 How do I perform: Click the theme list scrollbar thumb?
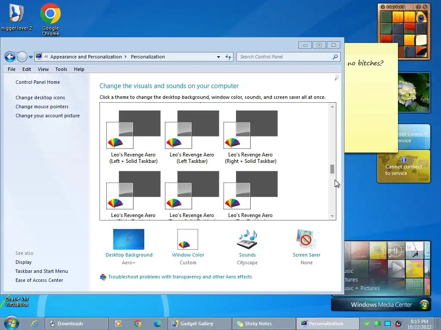332,169
